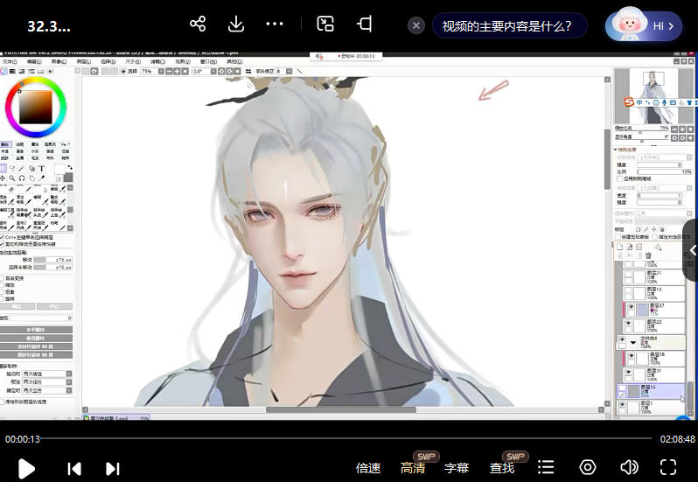698x482 pixels.
Task: Click the share icon in the top bar
Action: coord(198,24)
